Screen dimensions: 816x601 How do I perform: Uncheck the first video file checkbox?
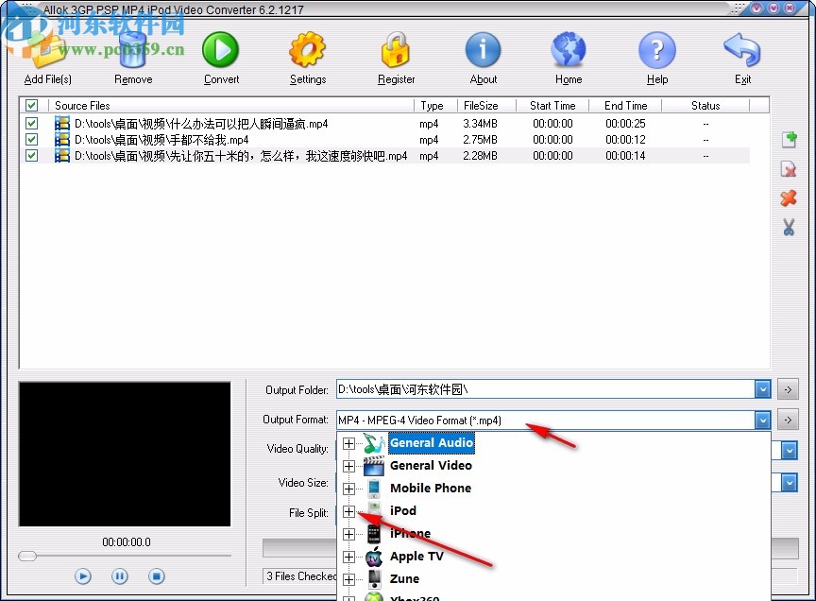pyautogui.click(x=31, y=123)
